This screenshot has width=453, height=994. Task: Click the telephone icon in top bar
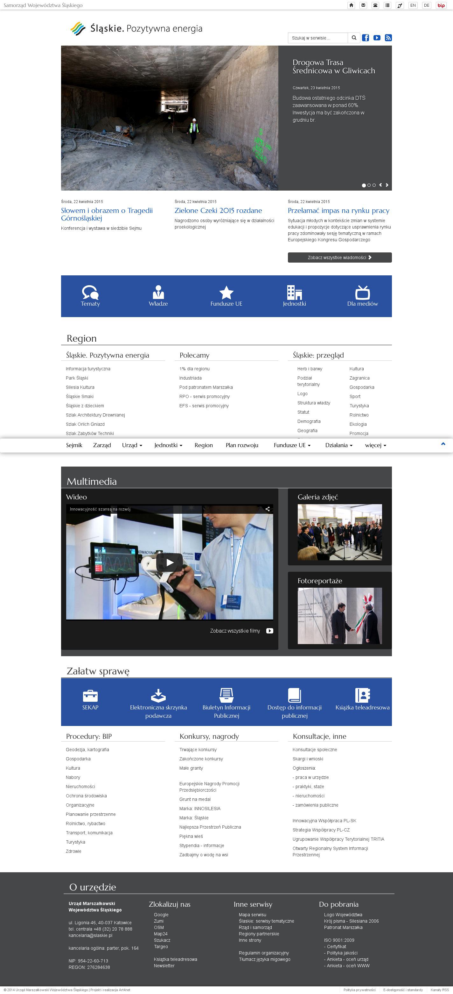click(x=375, y=5)
